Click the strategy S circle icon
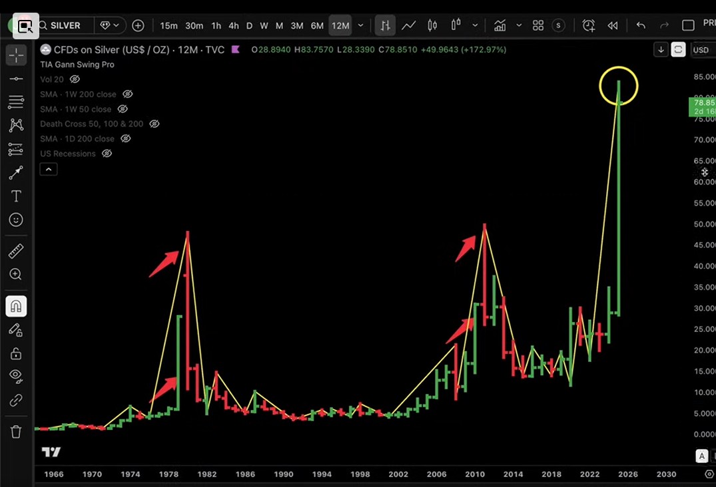The image size is (716, 487). 558,25
